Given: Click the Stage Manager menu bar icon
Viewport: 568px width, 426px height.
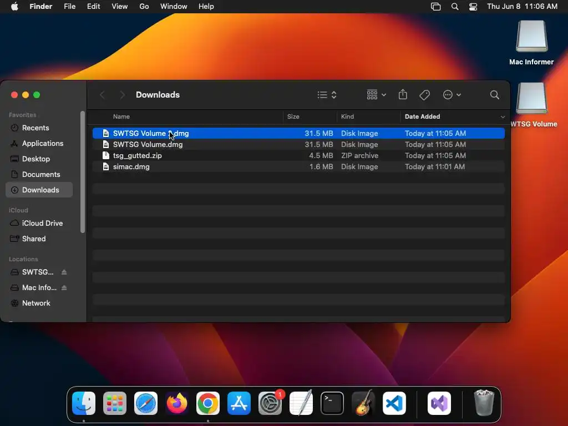Looking at the screenshot, I should tap(436, 7).
